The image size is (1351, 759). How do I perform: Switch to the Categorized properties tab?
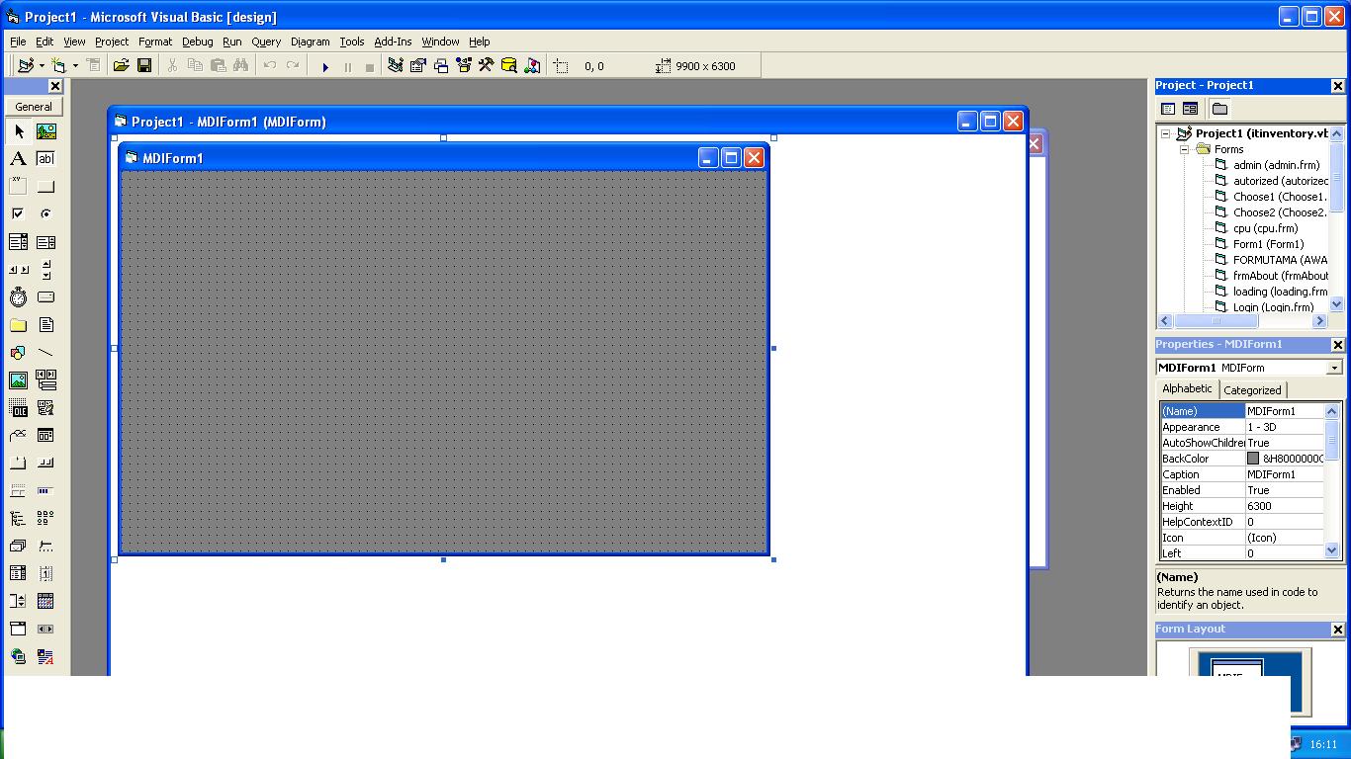pyautogui.click(x=1252, y=389)
